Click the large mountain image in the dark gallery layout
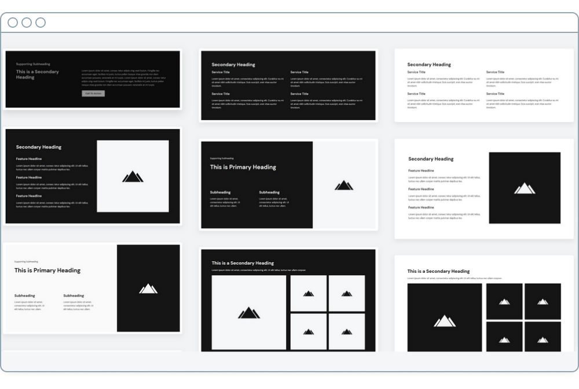 249,313
